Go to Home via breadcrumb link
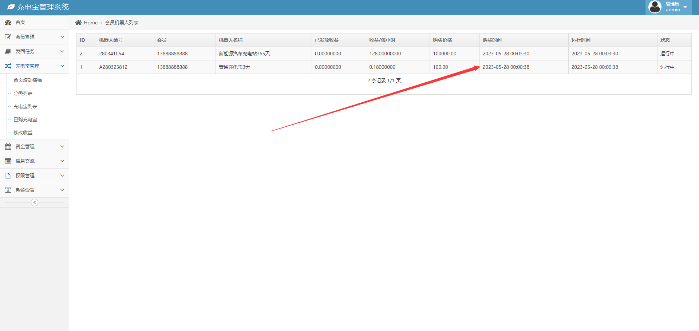The image size is (699, 331). pos(91,23)
